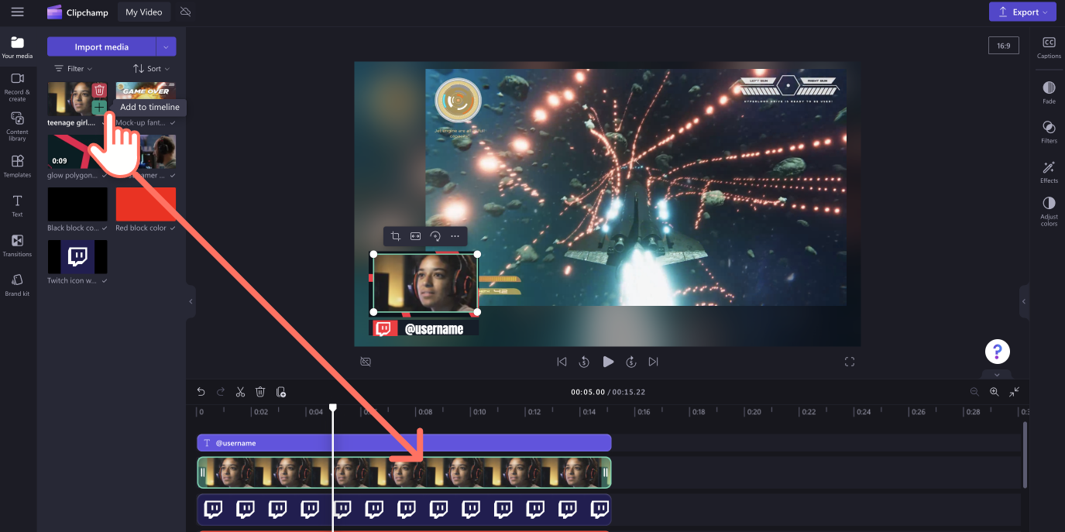Open the hamburger main menu

[x=17, y=12]
